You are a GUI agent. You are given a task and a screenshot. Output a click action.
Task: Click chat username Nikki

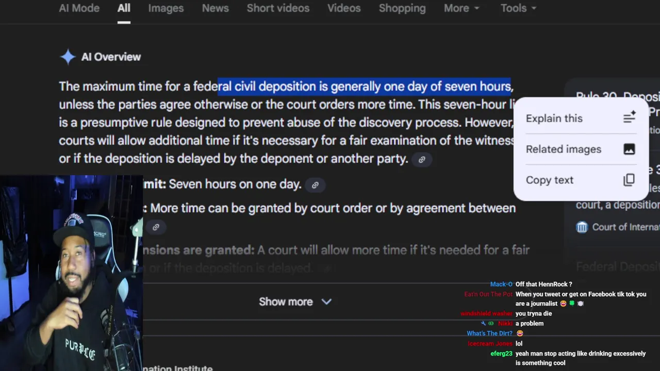click(505, 324)
